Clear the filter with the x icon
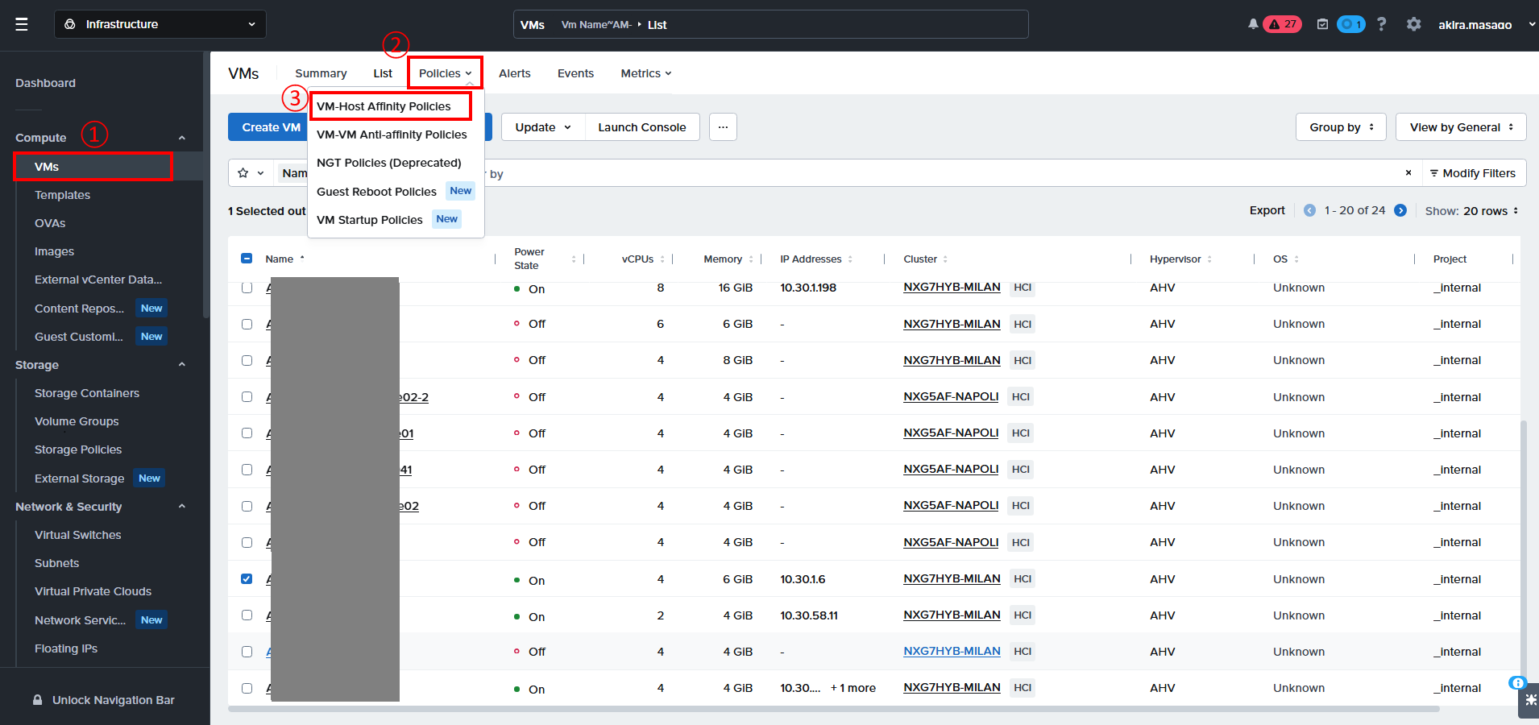 (1408, 173)
